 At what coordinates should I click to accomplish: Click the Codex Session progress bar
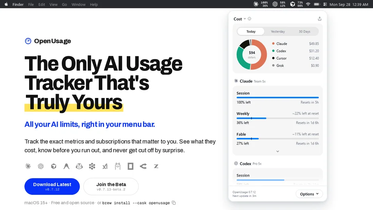[278, 180]
